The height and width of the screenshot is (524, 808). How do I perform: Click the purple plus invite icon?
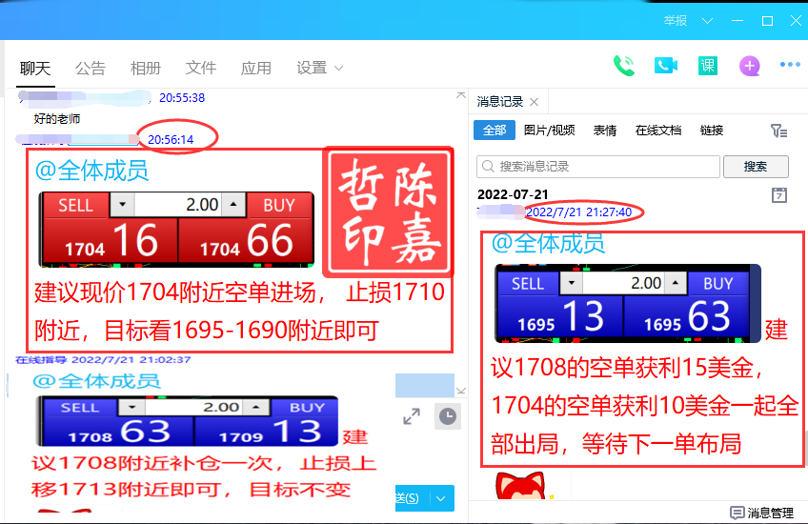[x=750, y=66]
